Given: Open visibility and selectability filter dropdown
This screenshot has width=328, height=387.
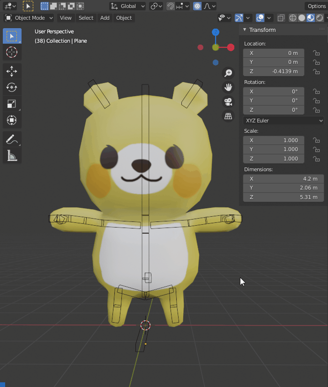Looking at the screenshot, I should click(x=224, y=18).
